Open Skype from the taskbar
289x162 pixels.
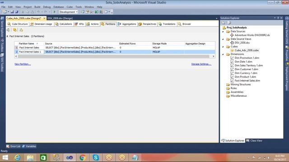pyautogui.click(x=96, y=157)
